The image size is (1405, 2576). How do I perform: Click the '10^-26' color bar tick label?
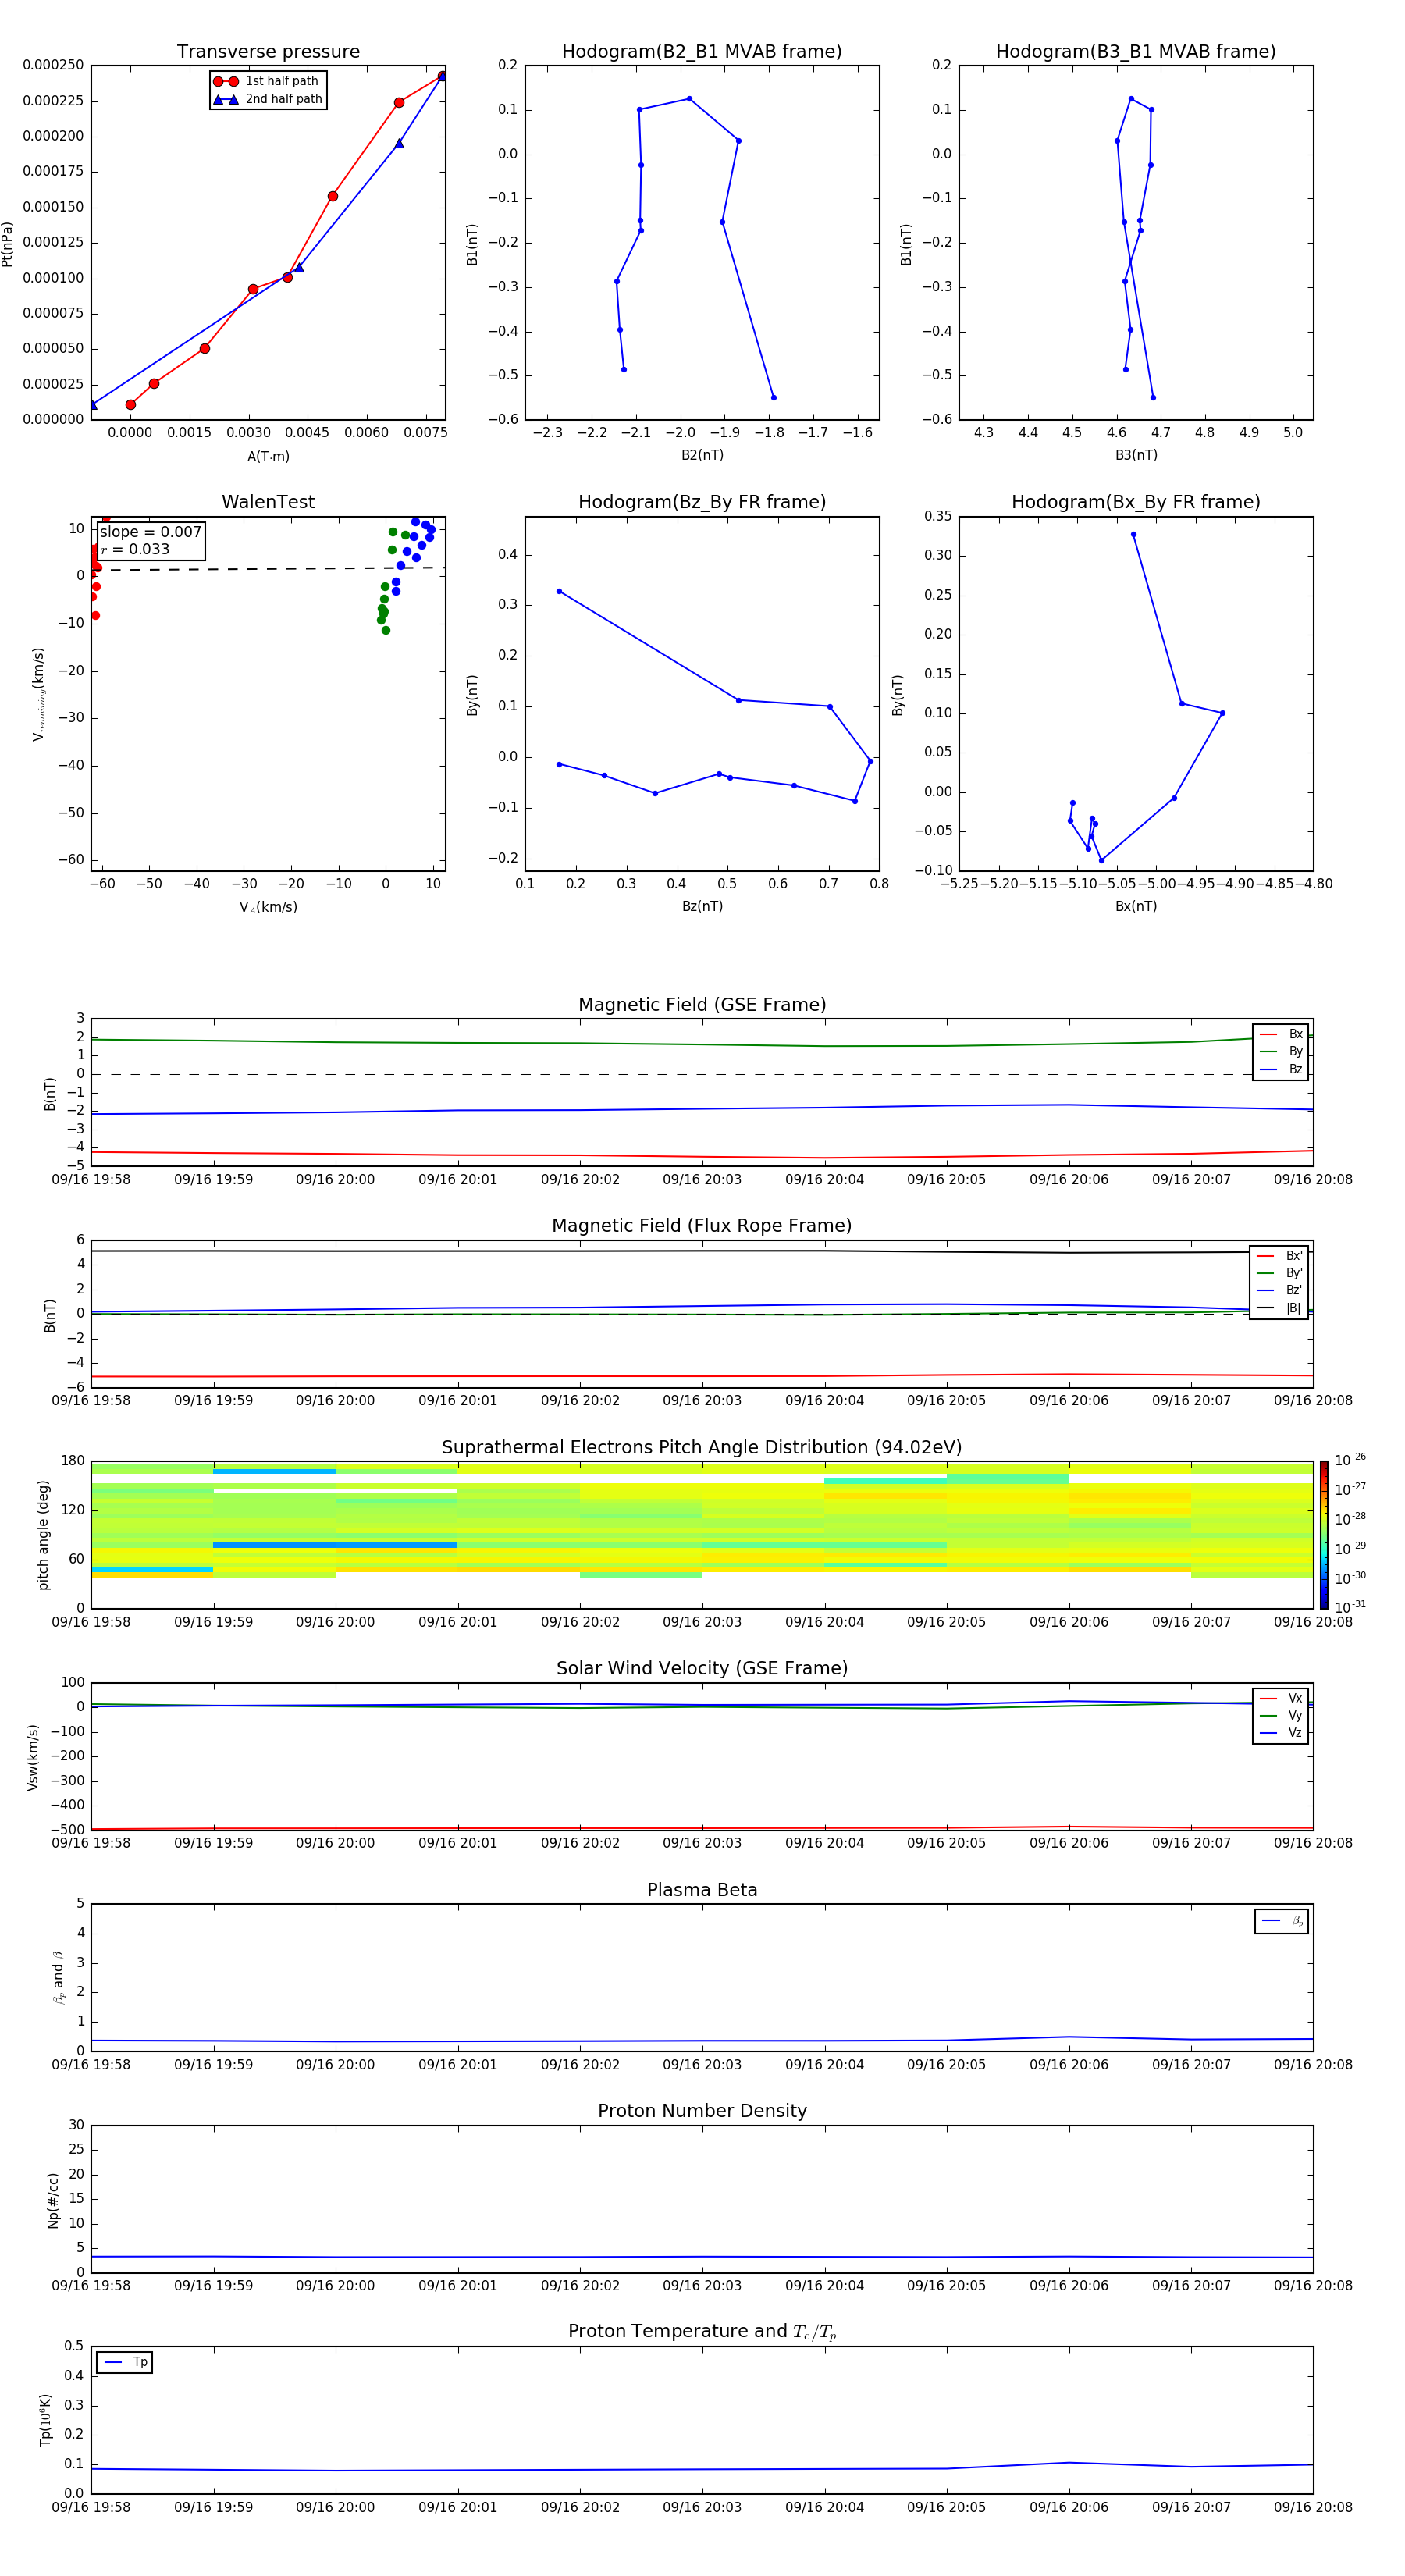tap(1350, 1460)
